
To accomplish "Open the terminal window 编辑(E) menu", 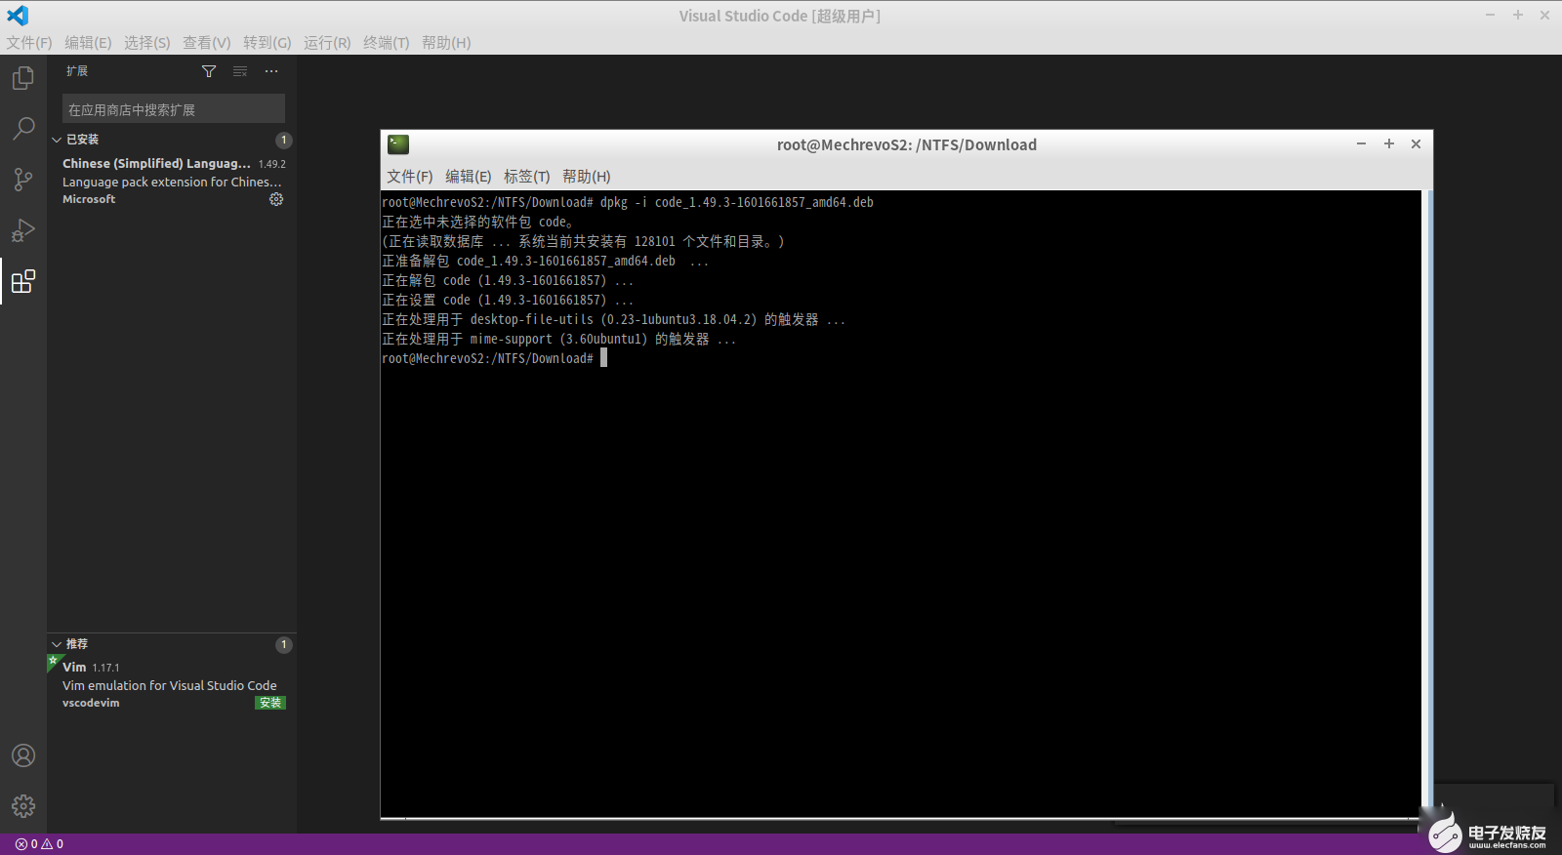I will 469,177.
